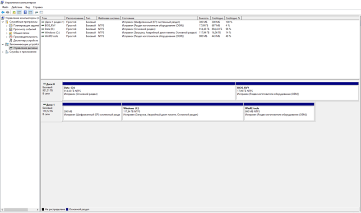The height and width of the screenshot is (213, 361).
Task: Go forward with the gray right arrow
Action: coord(8,12)
